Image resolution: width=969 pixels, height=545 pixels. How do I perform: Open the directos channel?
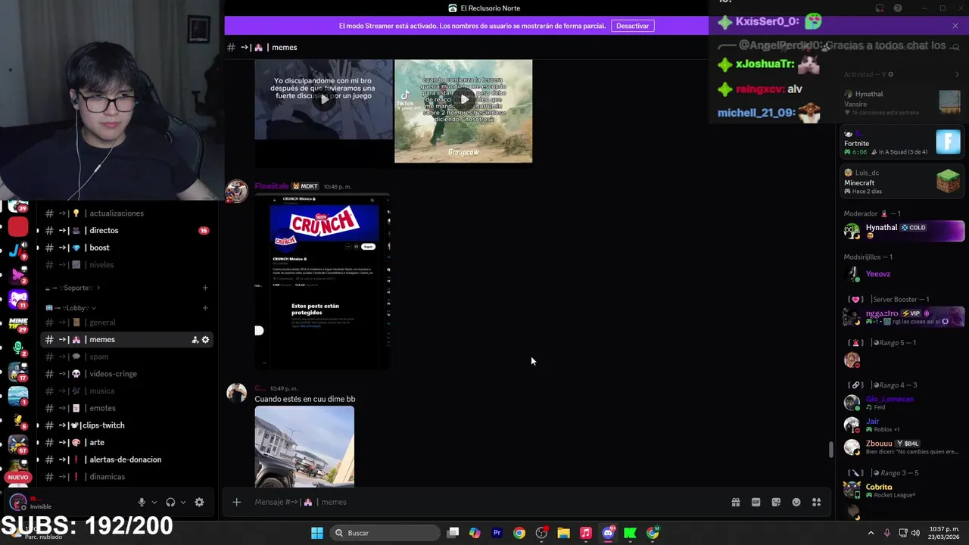(x=127, y=231)
